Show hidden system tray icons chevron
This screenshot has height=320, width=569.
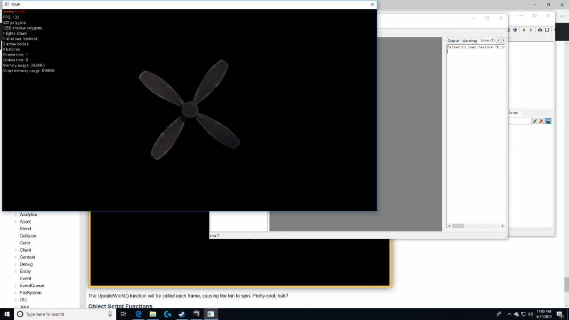tap(509, 314)
